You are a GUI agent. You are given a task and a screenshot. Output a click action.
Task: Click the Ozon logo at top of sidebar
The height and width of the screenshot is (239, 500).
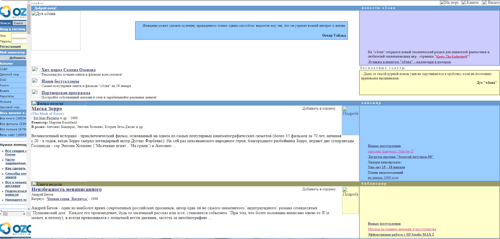tap(13, 12)
